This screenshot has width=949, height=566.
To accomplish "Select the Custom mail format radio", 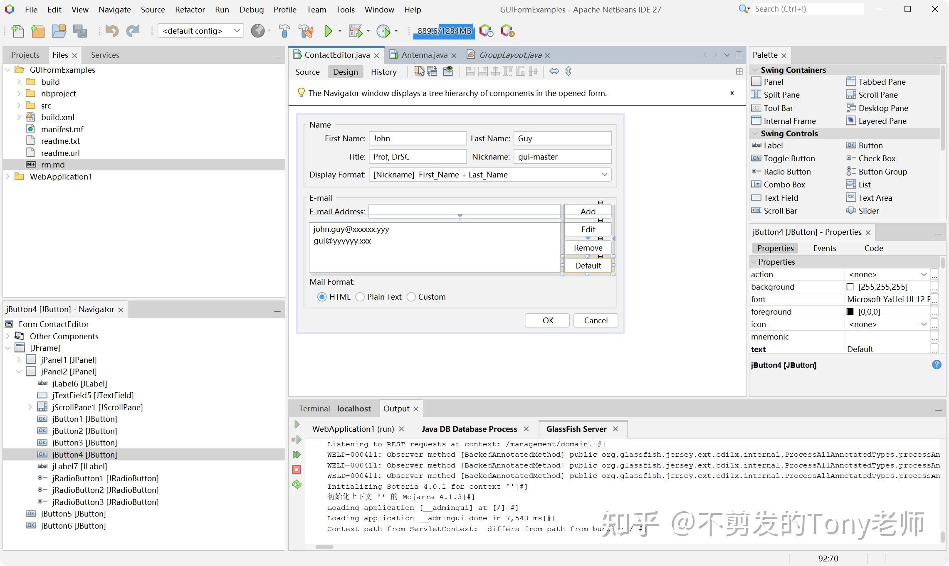I will 411,297.
